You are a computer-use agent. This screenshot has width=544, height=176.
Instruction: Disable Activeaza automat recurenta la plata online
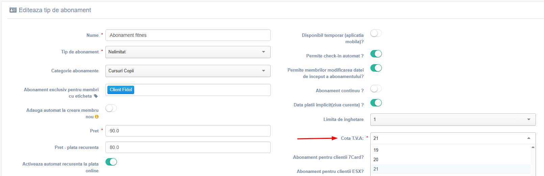(x=111, y=162)
